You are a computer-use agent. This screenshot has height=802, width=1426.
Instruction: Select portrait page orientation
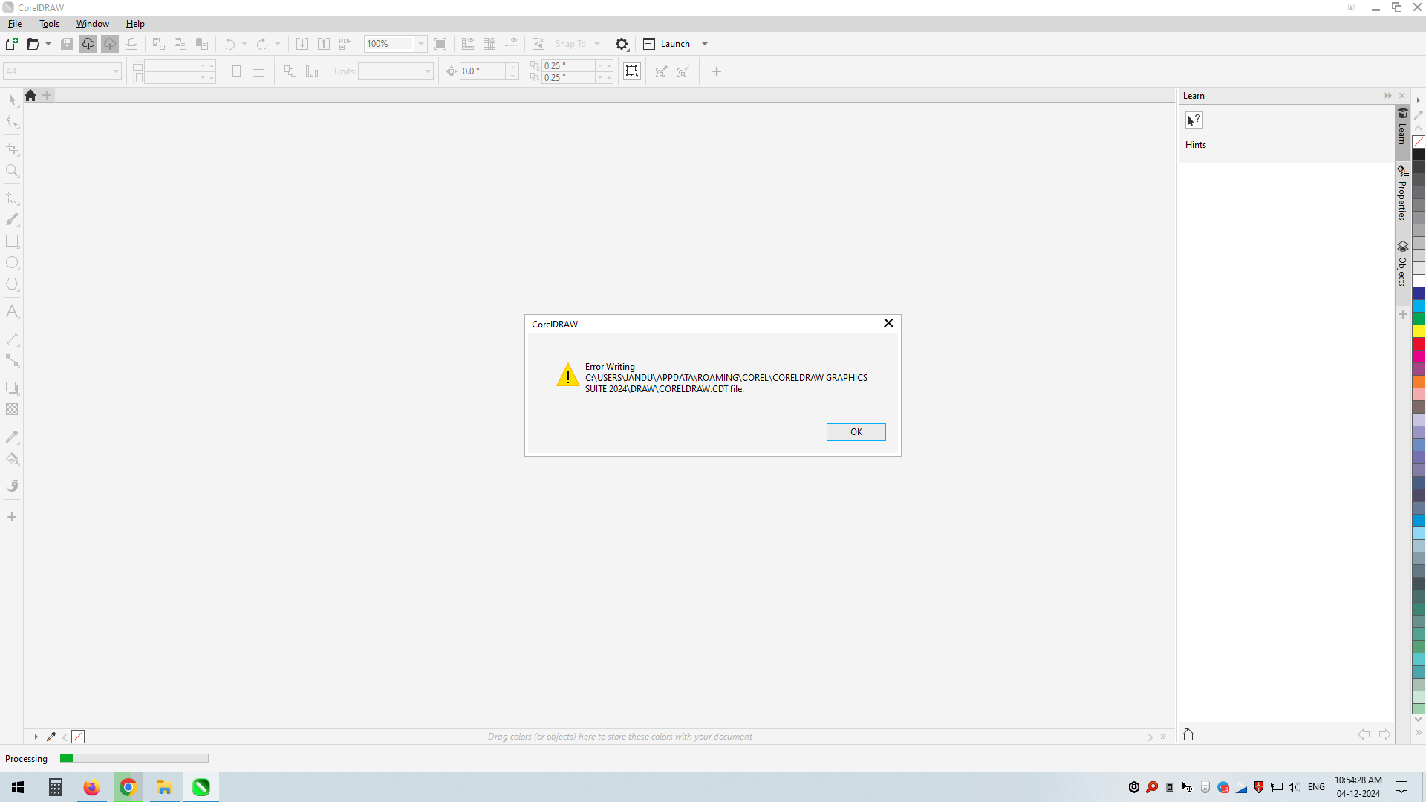(236, 71)
